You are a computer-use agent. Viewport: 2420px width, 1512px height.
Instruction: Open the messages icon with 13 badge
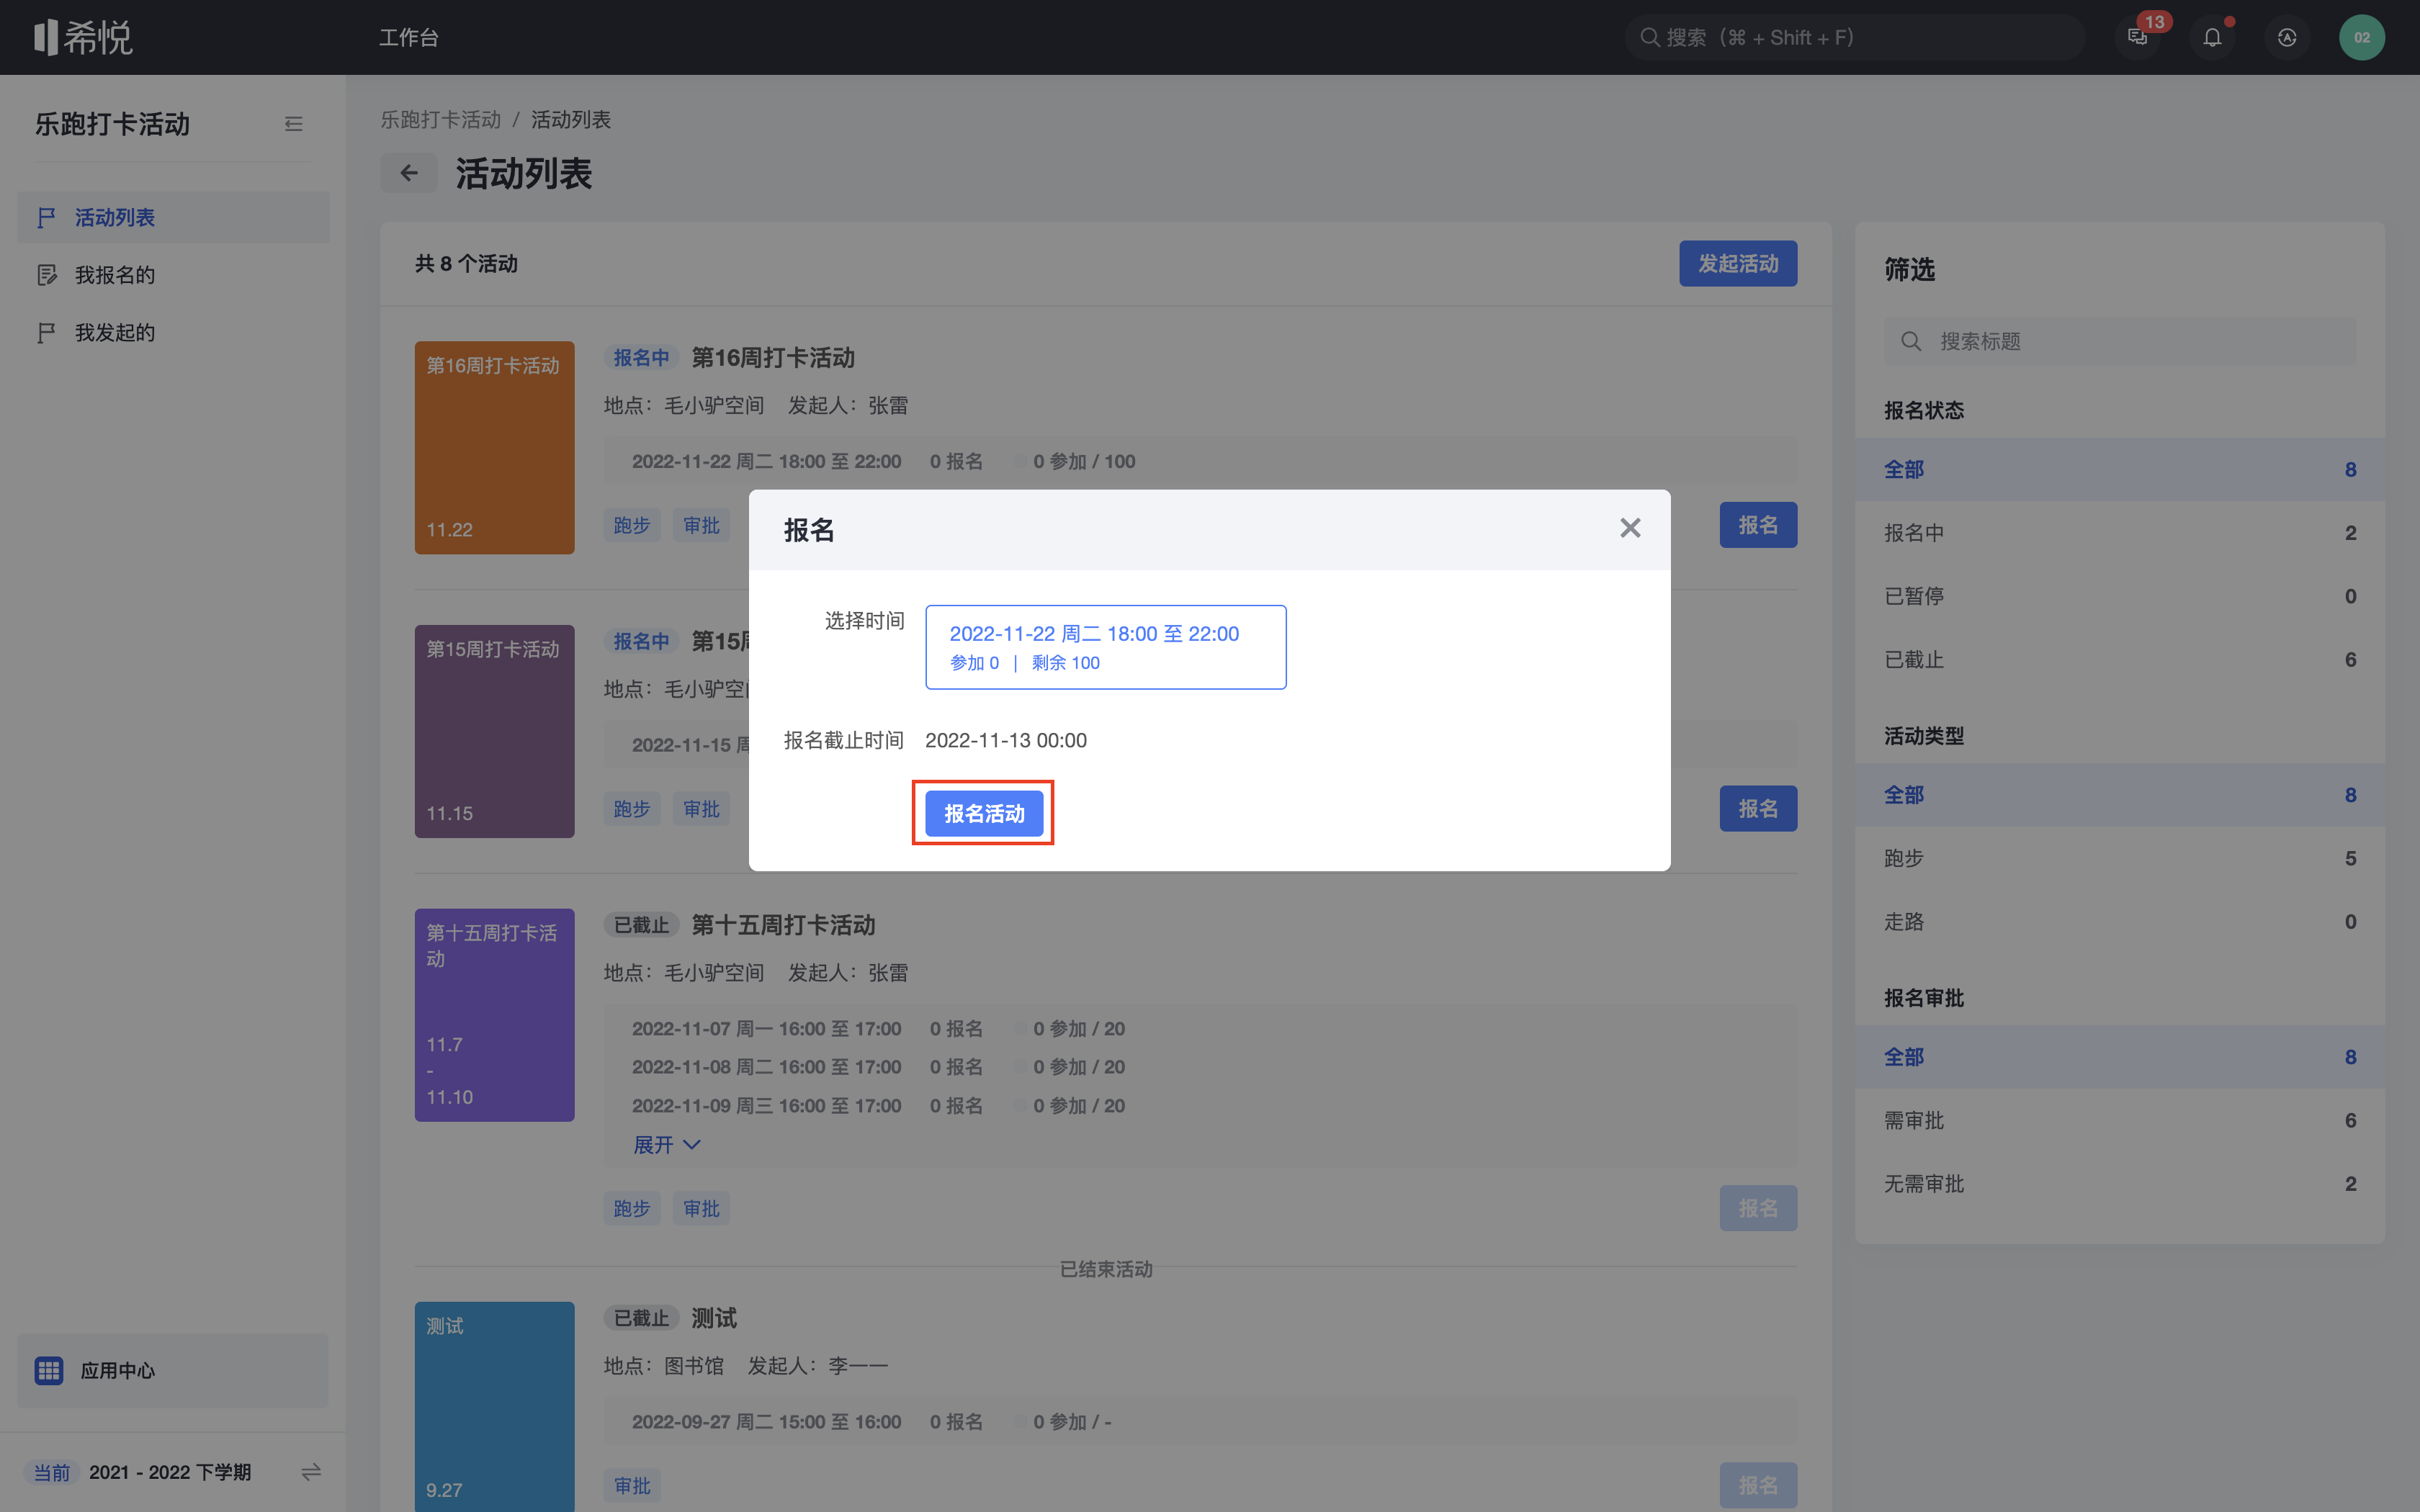pyautogui.click(x=2138, y=38)
